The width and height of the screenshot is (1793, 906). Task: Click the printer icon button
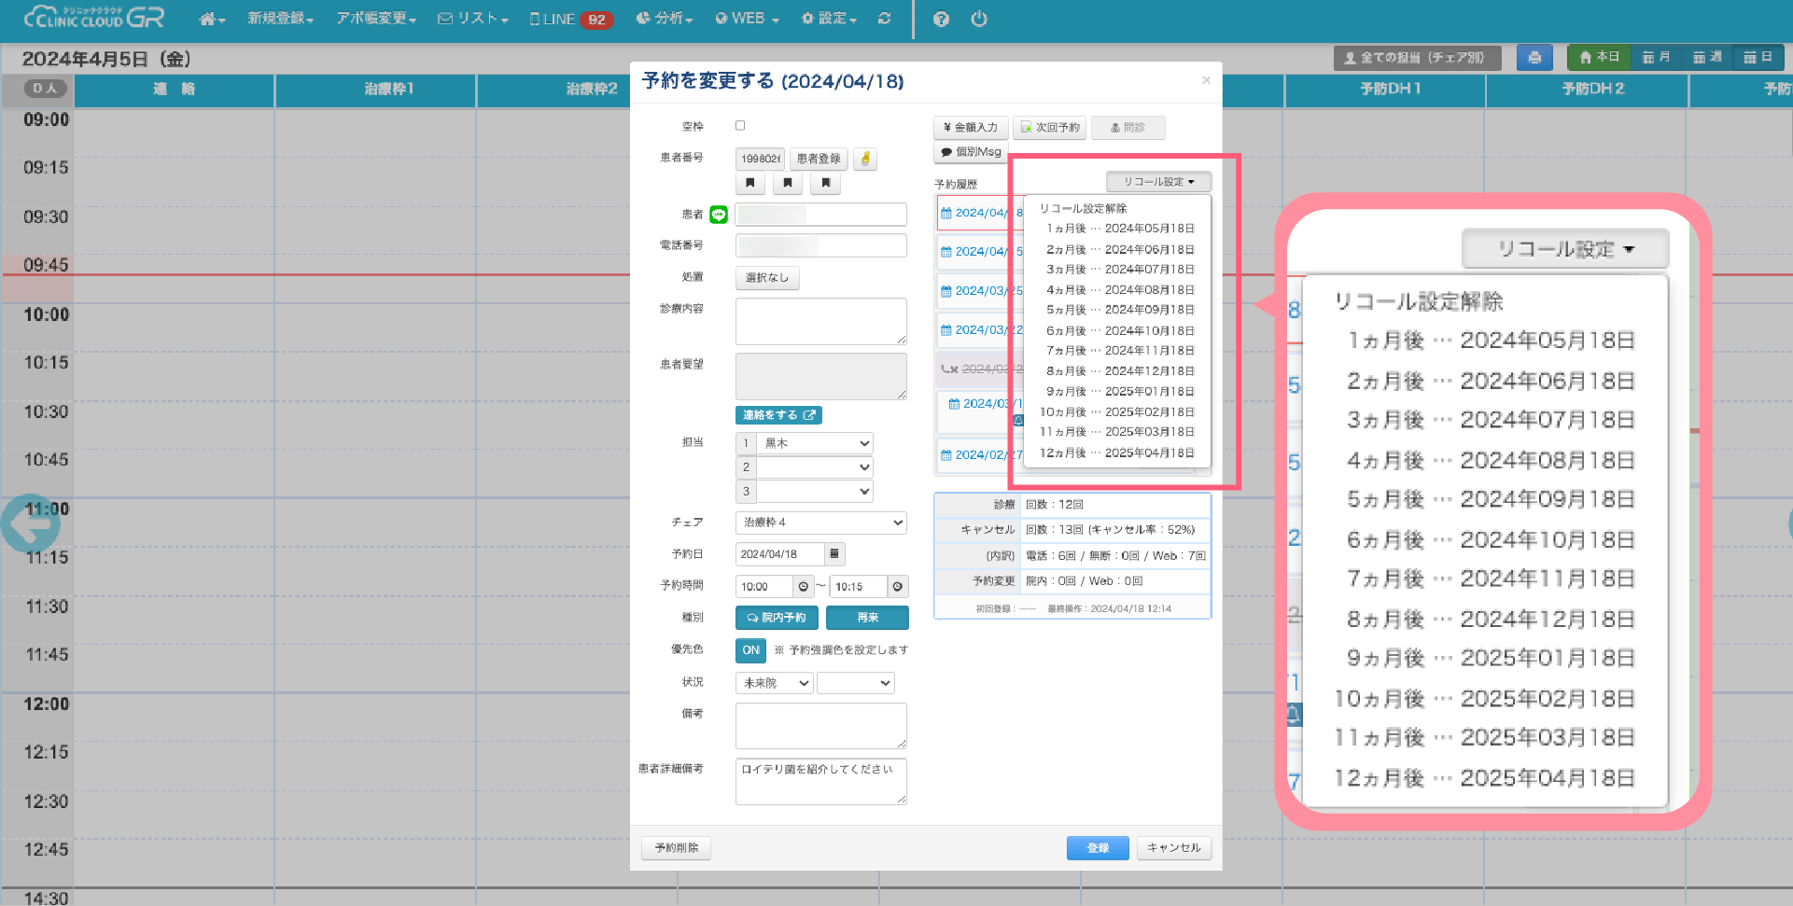(1534, 58)
